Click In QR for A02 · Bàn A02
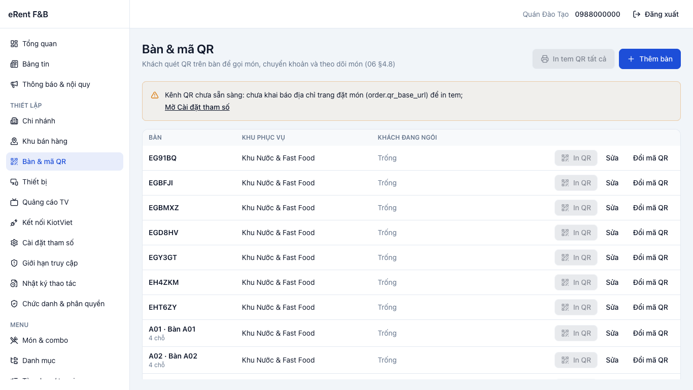Viewport: 693px width, 390px height. [x=576, y=360]
